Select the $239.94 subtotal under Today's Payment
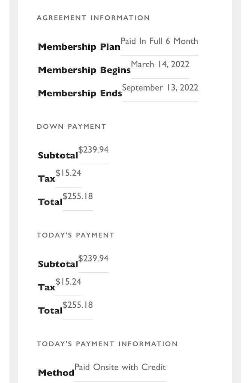This screenshot has width=250, height=383. coord(93,258)
